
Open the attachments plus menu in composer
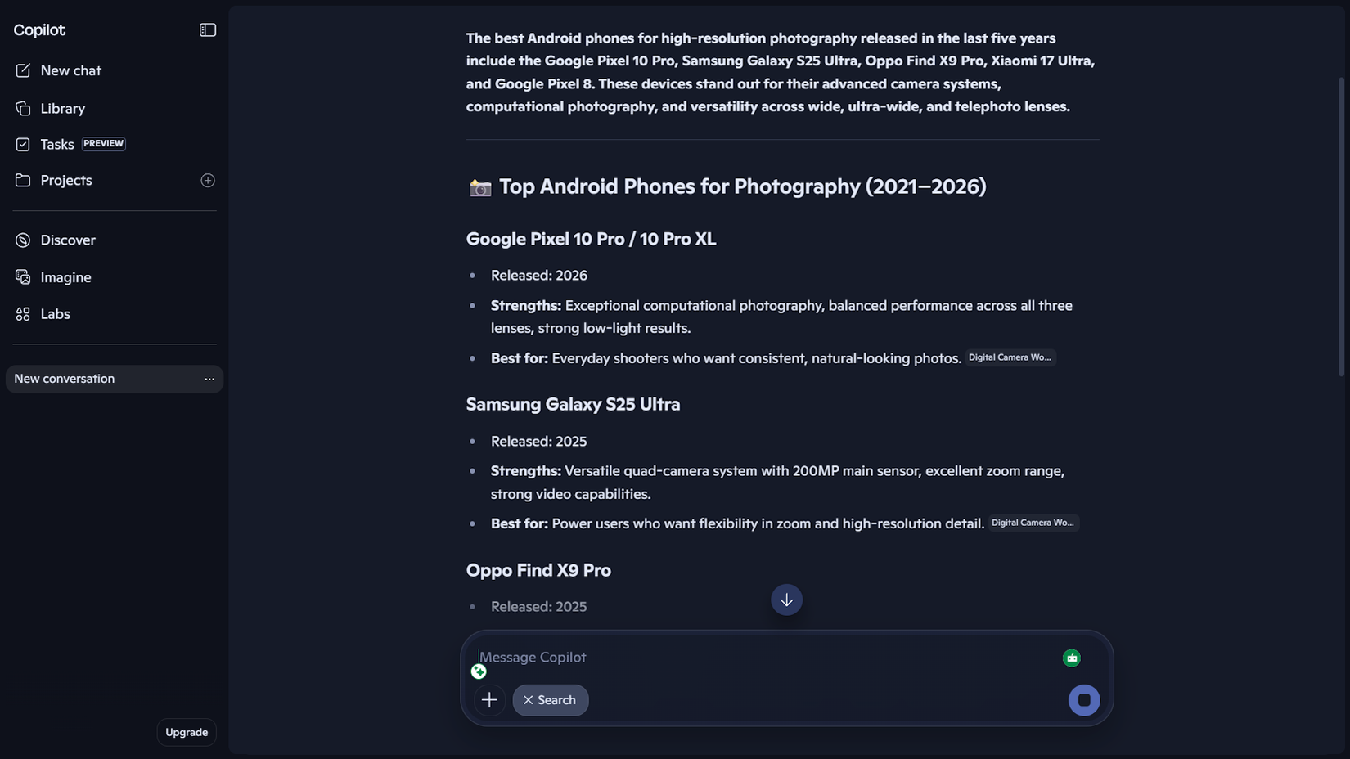pyautogui.click(x=489, y=700)
